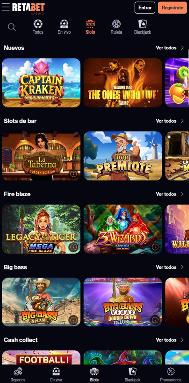Click the Entrar login button
This screenshot has height=383, width=189.
coord(145,8)
